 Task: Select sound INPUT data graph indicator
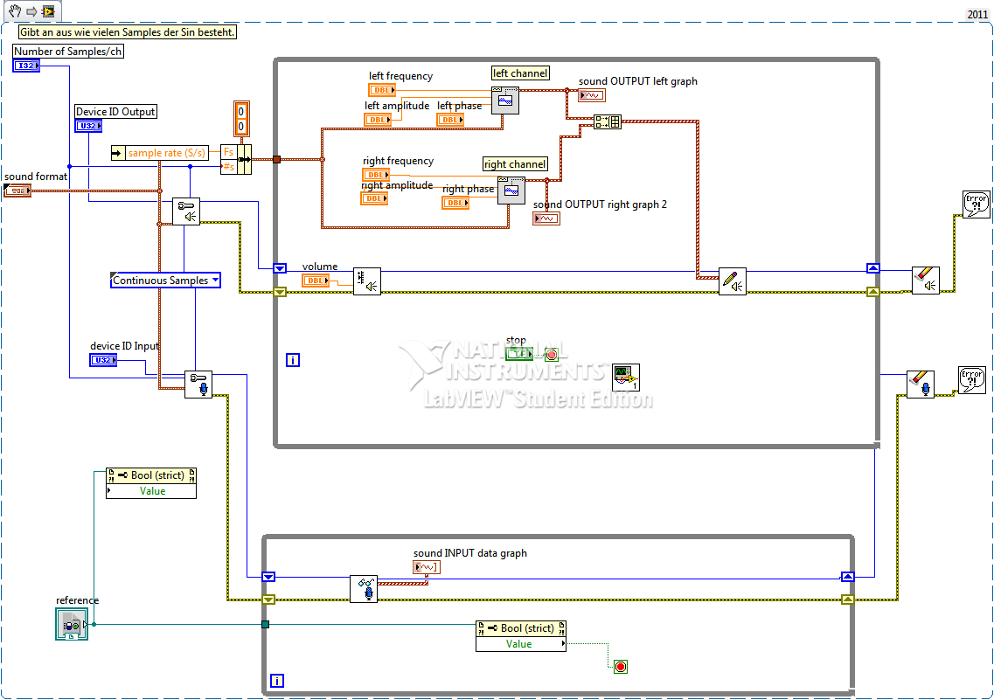pos(427,567)
